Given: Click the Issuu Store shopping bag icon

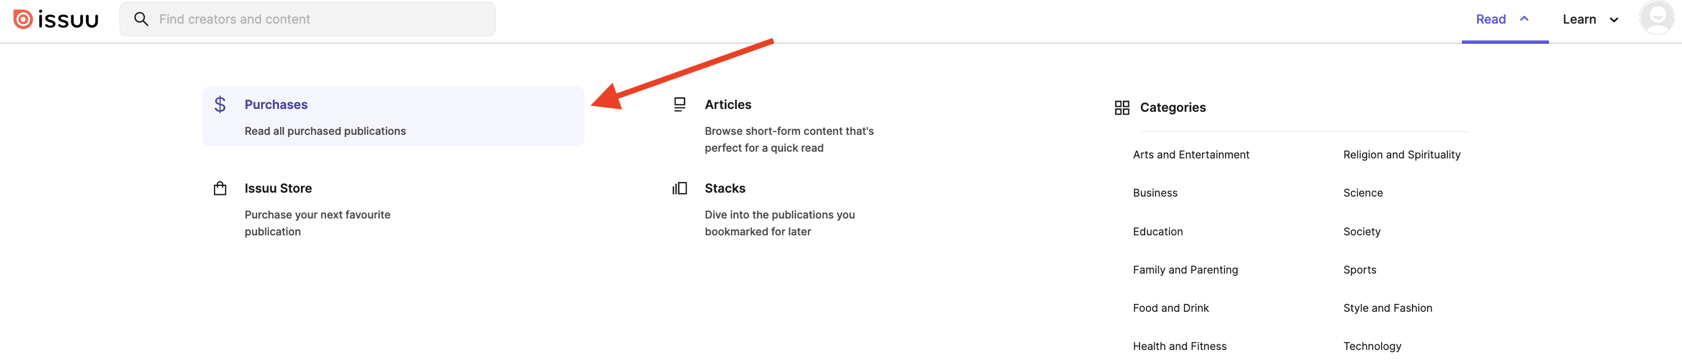Looking at the screenshot, I should click(x=220, y=188).
